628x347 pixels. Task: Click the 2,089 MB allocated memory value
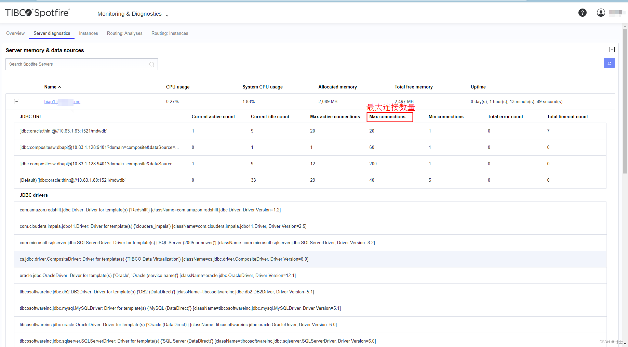tap(328, 102)
